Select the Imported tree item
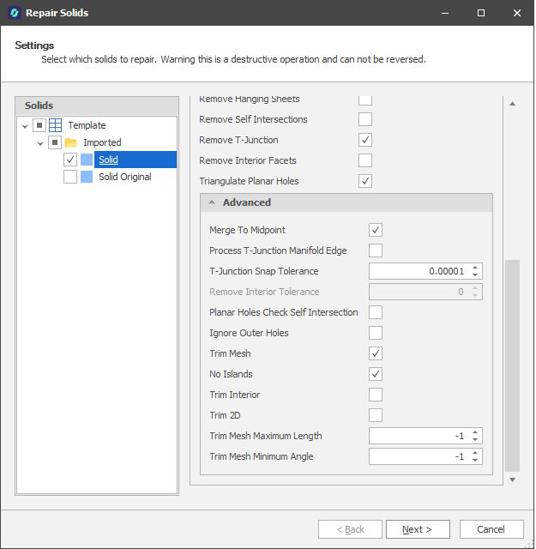 tap(102, 142)
